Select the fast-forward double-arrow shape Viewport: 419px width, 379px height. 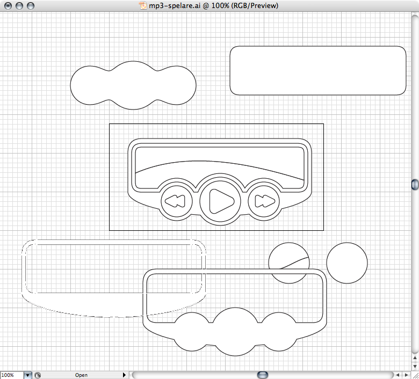pyautogui.click(x=264, y=201)
